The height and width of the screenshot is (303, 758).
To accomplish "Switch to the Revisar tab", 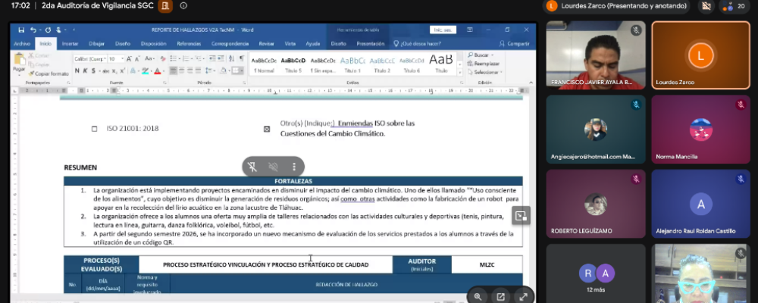I will [x=266, y=43].
